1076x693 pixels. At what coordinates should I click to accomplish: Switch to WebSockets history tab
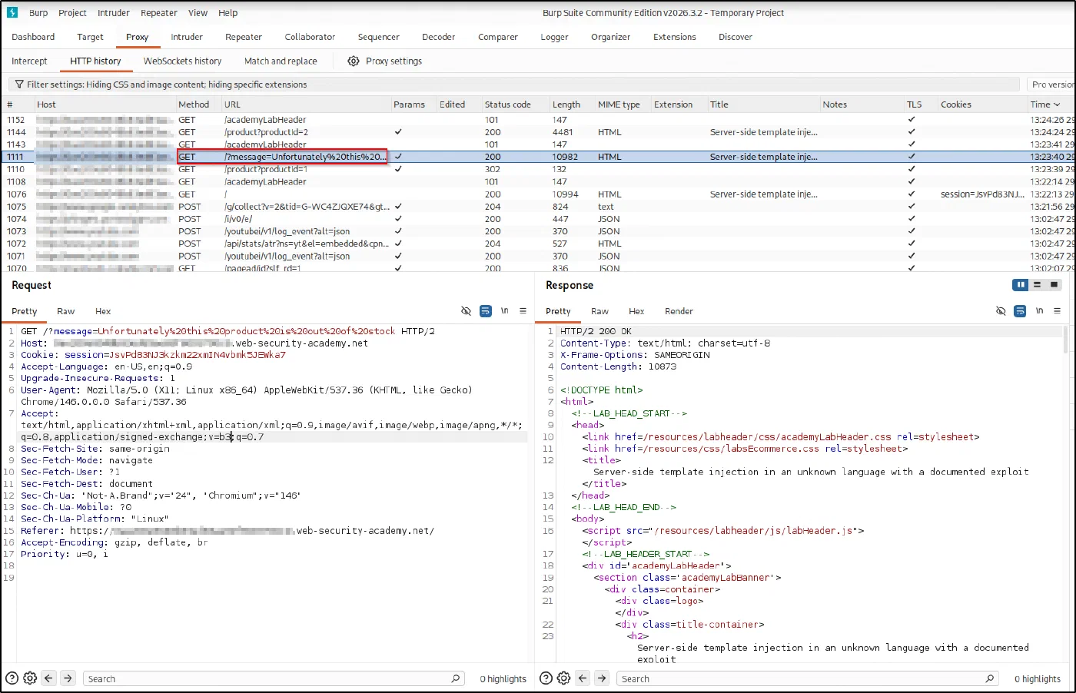182,61
